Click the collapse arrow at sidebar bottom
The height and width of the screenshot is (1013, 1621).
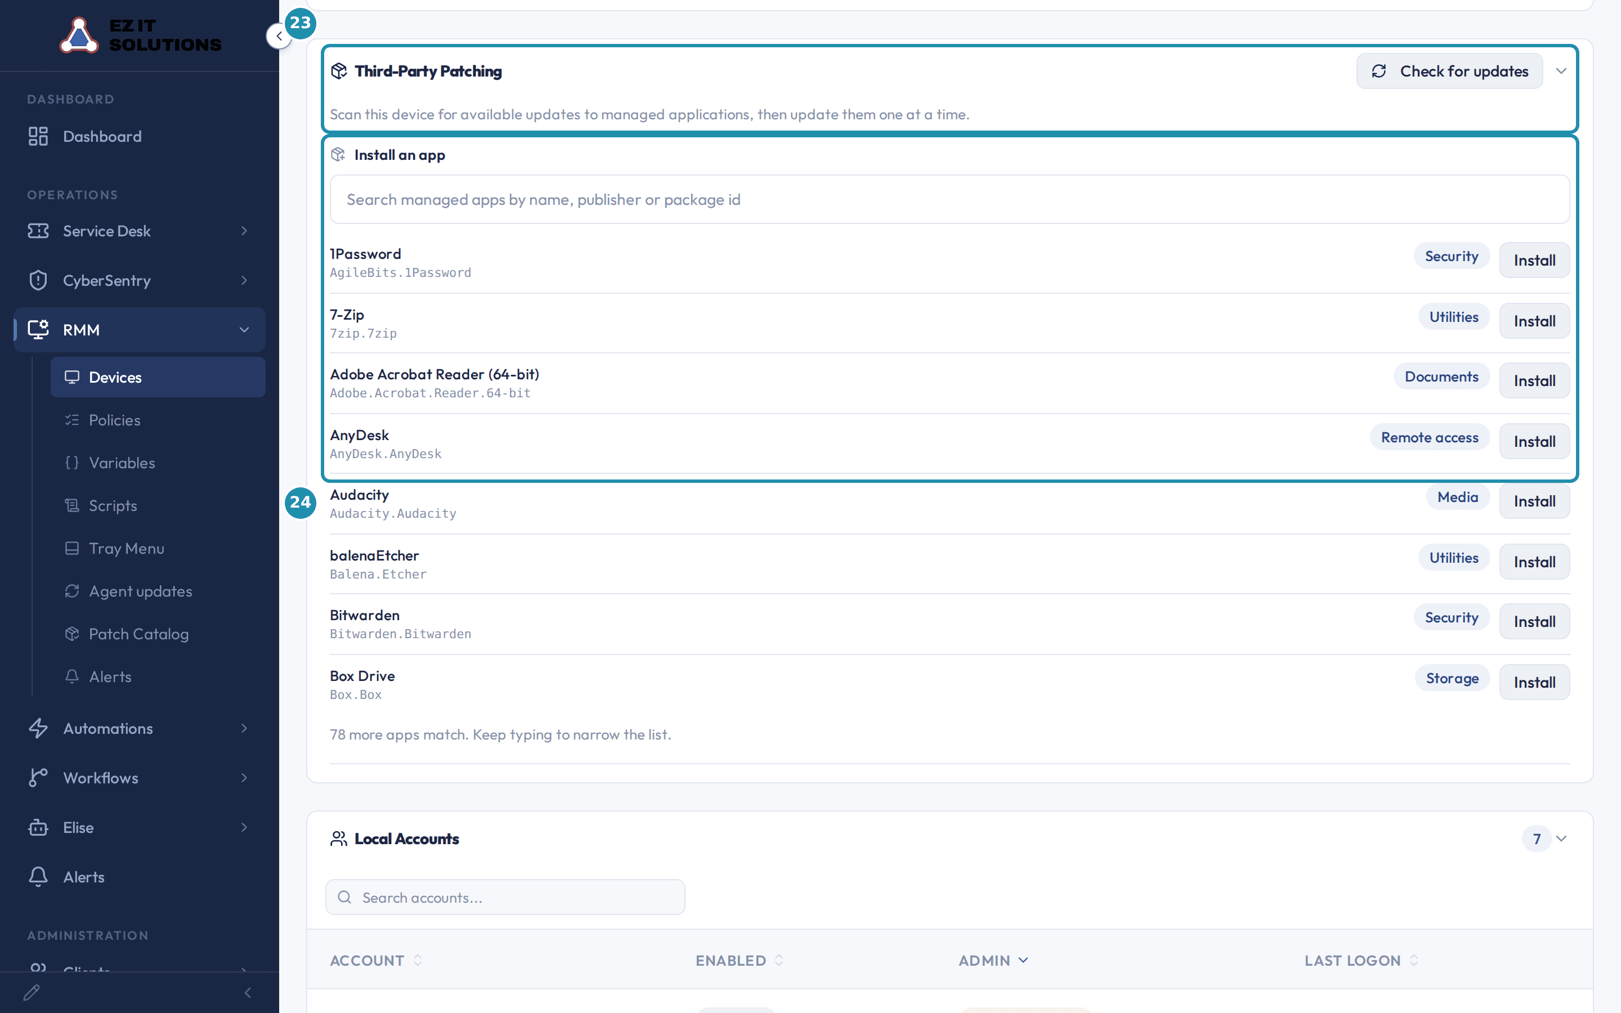click(248, 992)
